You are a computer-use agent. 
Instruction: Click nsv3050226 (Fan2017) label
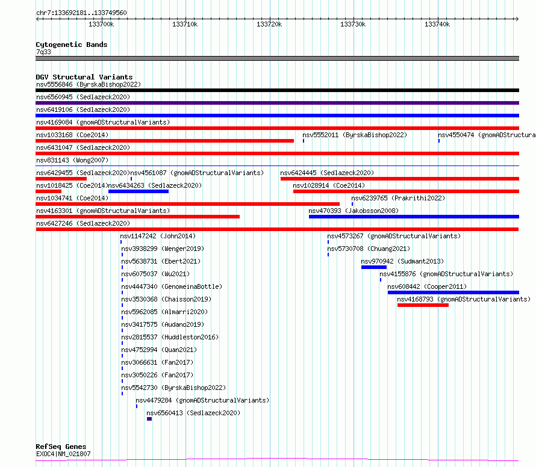[157, 375]
